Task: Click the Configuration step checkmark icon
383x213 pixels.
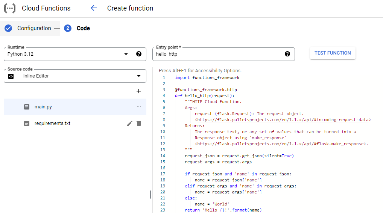Action: pyautogui.click(x=8, y=28)
